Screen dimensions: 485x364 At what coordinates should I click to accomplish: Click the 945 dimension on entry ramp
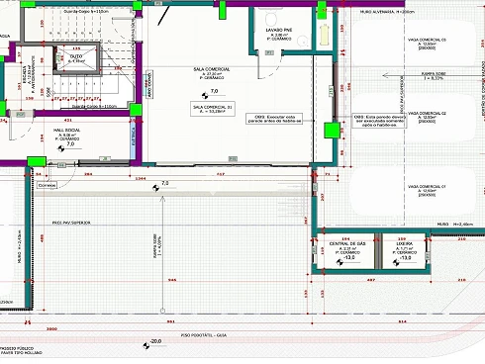(172, 280)
